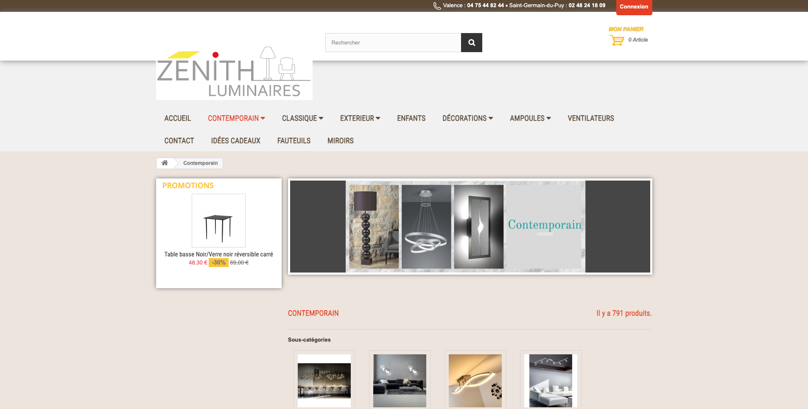Open the Idées Cadeaux category
808x409 pixels.
pyautogui.click(x=235, y=141)
